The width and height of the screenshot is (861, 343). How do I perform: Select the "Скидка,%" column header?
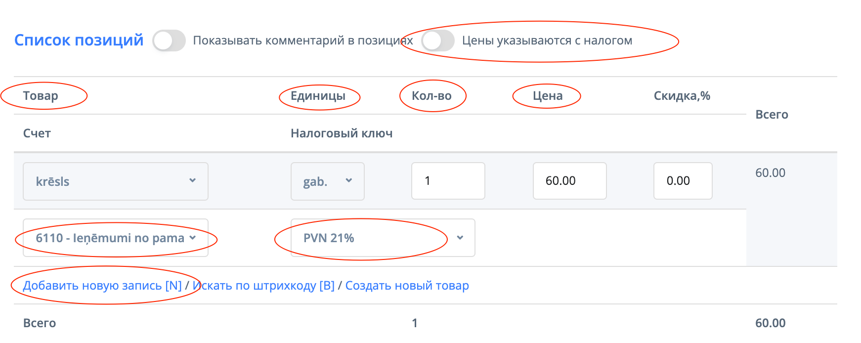tap(682, 96)
